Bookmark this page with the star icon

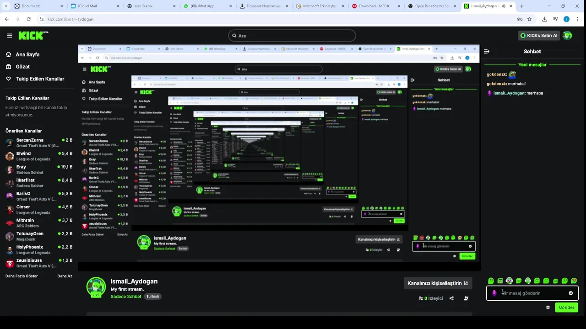[529, 19]
